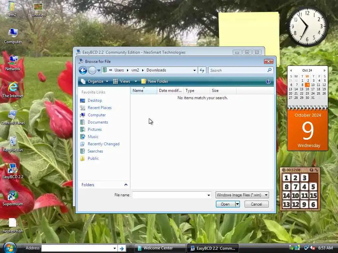This screenshot has width=338, height=253.
Task: Click the Cancel button
Action: coord(256,204)
